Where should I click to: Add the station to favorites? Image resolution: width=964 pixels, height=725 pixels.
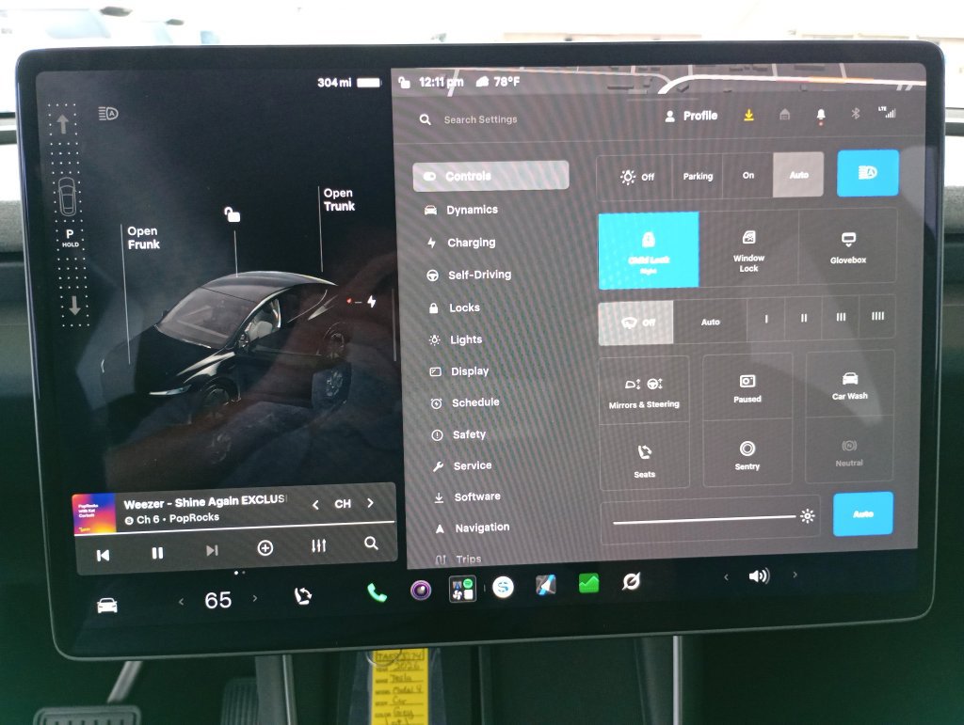point(265,547)
